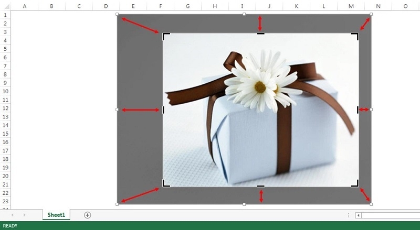
Task: Select the top-center crop handle
Action: 260,34
